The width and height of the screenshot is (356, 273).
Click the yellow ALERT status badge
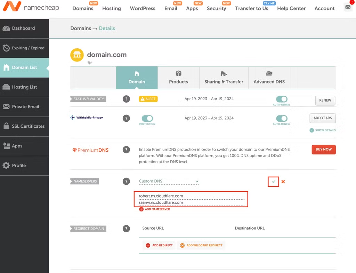pos(148,99)
